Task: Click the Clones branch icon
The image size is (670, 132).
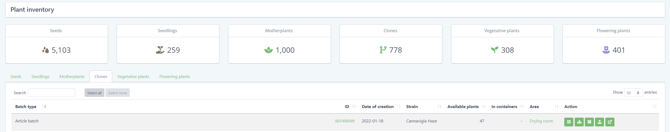Action: tap(383, 50)
